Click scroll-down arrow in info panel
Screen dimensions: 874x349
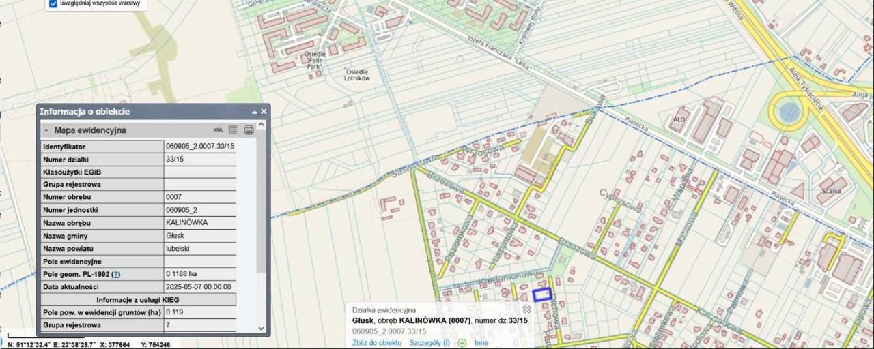coord(261,328)
